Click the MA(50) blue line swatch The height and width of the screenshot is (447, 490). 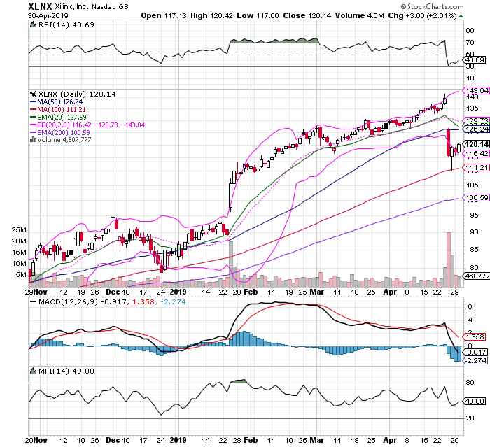point(33,102)
